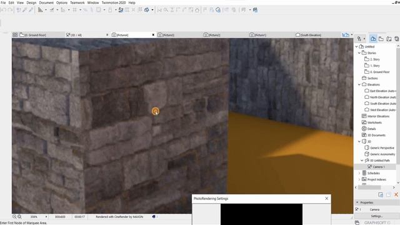Collapse the 3D tree node
This screenshot has width=400, height=225.
pyautogui.click(x=359, y=141)
